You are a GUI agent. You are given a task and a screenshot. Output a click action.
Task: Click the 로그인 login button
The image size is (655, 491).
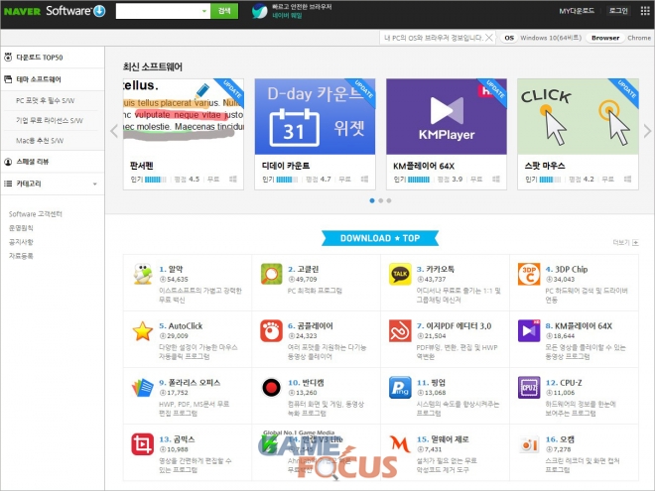click(618, 11)
